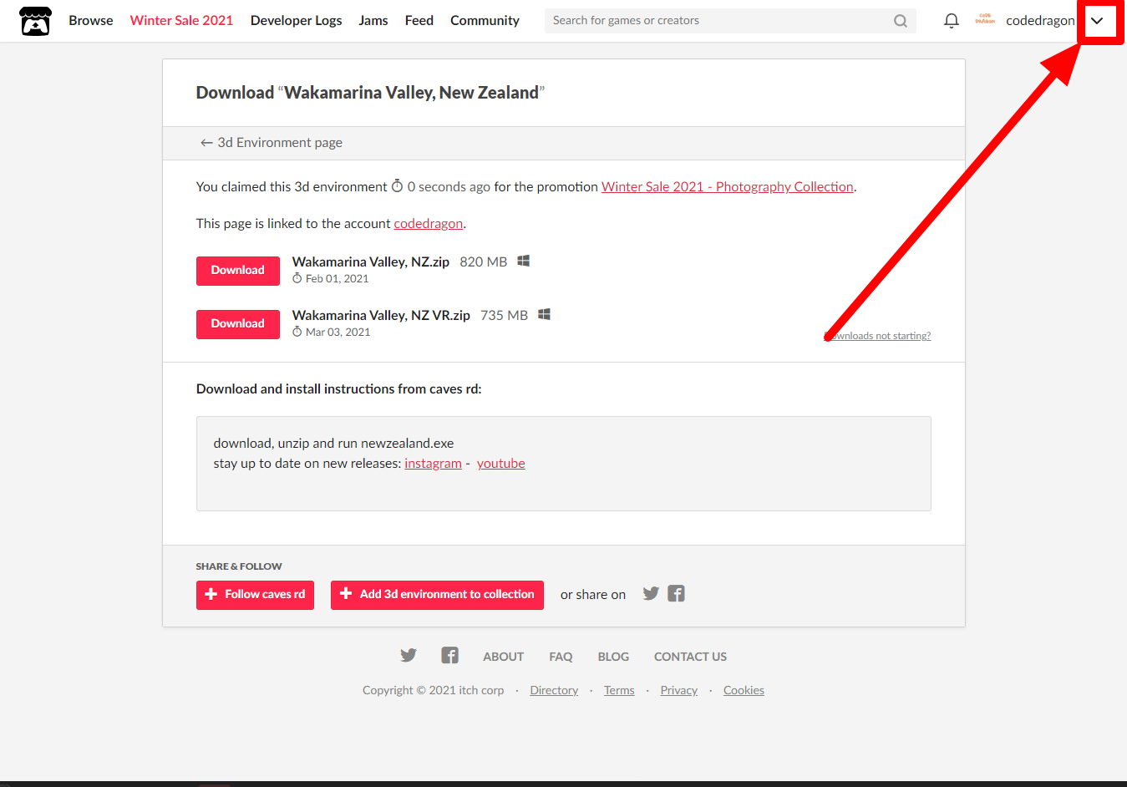Image resolution: width=1127 pixels, height=787 pixels.
Task: Download Wakamarina Valley, NZ.zip
Action: (238, 271)
